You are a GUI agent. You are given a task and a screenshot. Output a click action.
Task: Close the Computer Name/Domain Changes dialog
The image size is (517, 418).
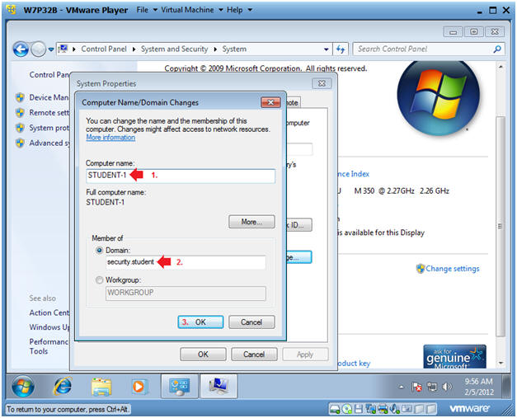tap(270, 102)
